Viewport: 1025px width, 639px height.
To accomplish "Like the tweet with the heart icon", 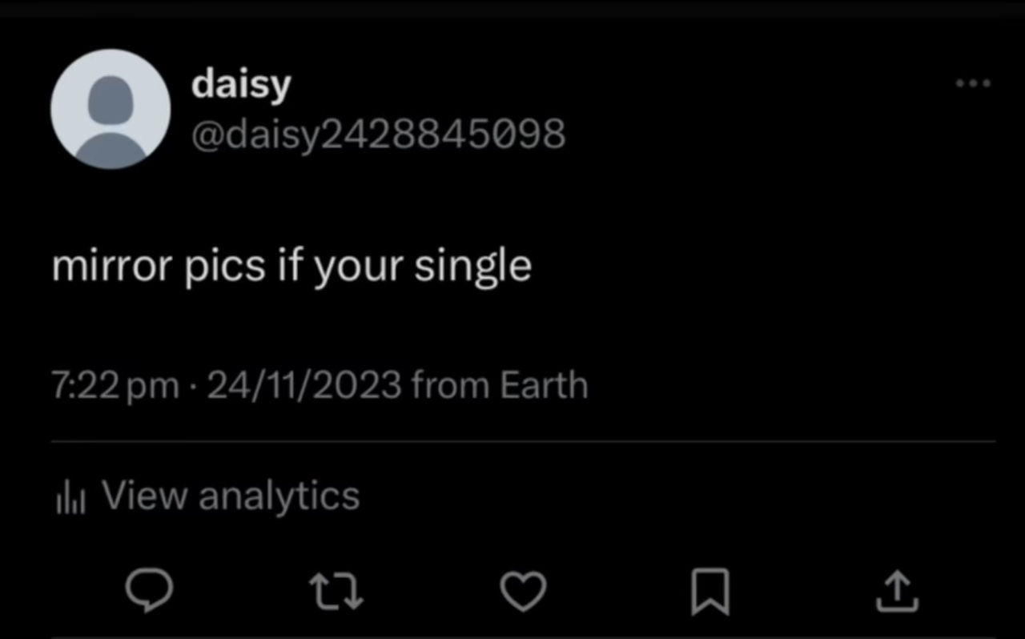I will (523, 592).
